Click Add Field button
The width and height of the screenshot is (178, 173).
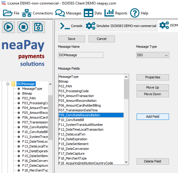(153, 117)
